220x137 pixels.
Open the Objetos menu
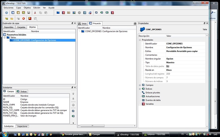[x=27, y=7]
